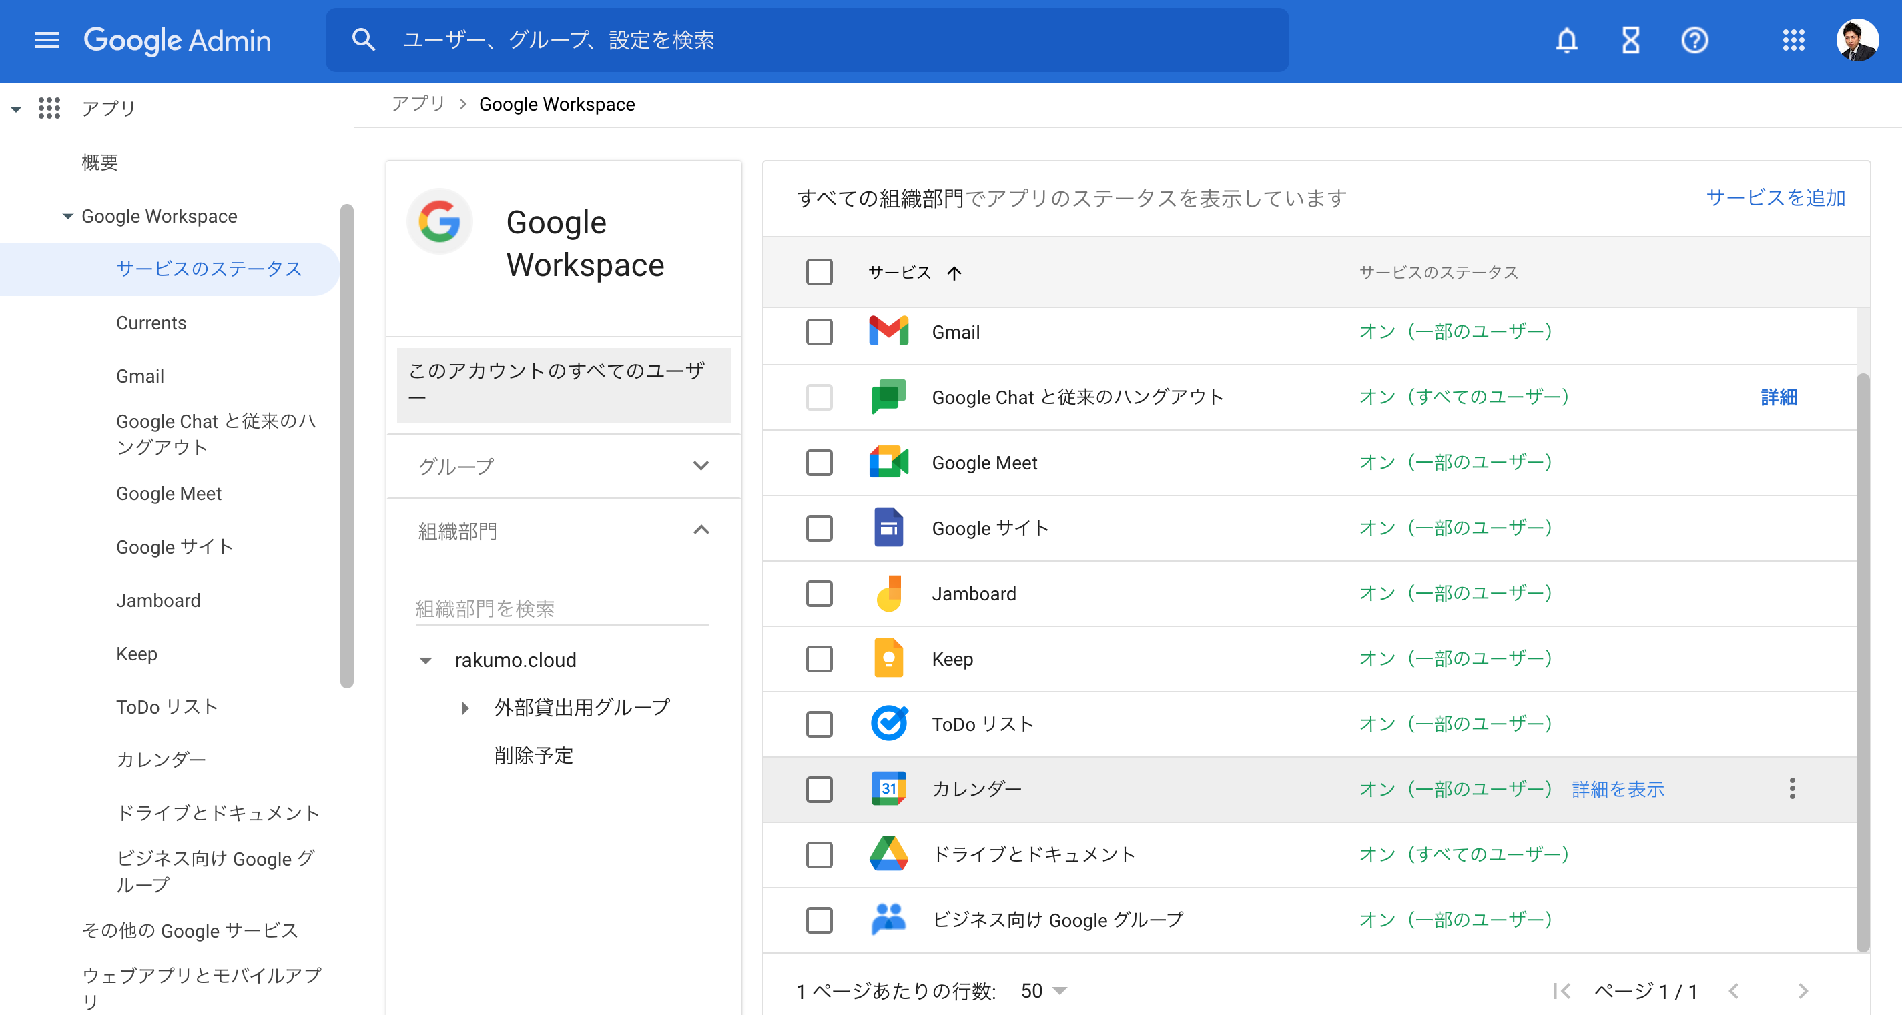Open the Google apps grid launcher
Image resolution: width=1902 pixels, height=1015 pixels.
(1793, 40)
